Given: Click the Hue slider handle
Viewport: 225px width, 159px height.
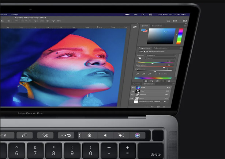Looking at the screenshot, I should [x=153, y=63].
